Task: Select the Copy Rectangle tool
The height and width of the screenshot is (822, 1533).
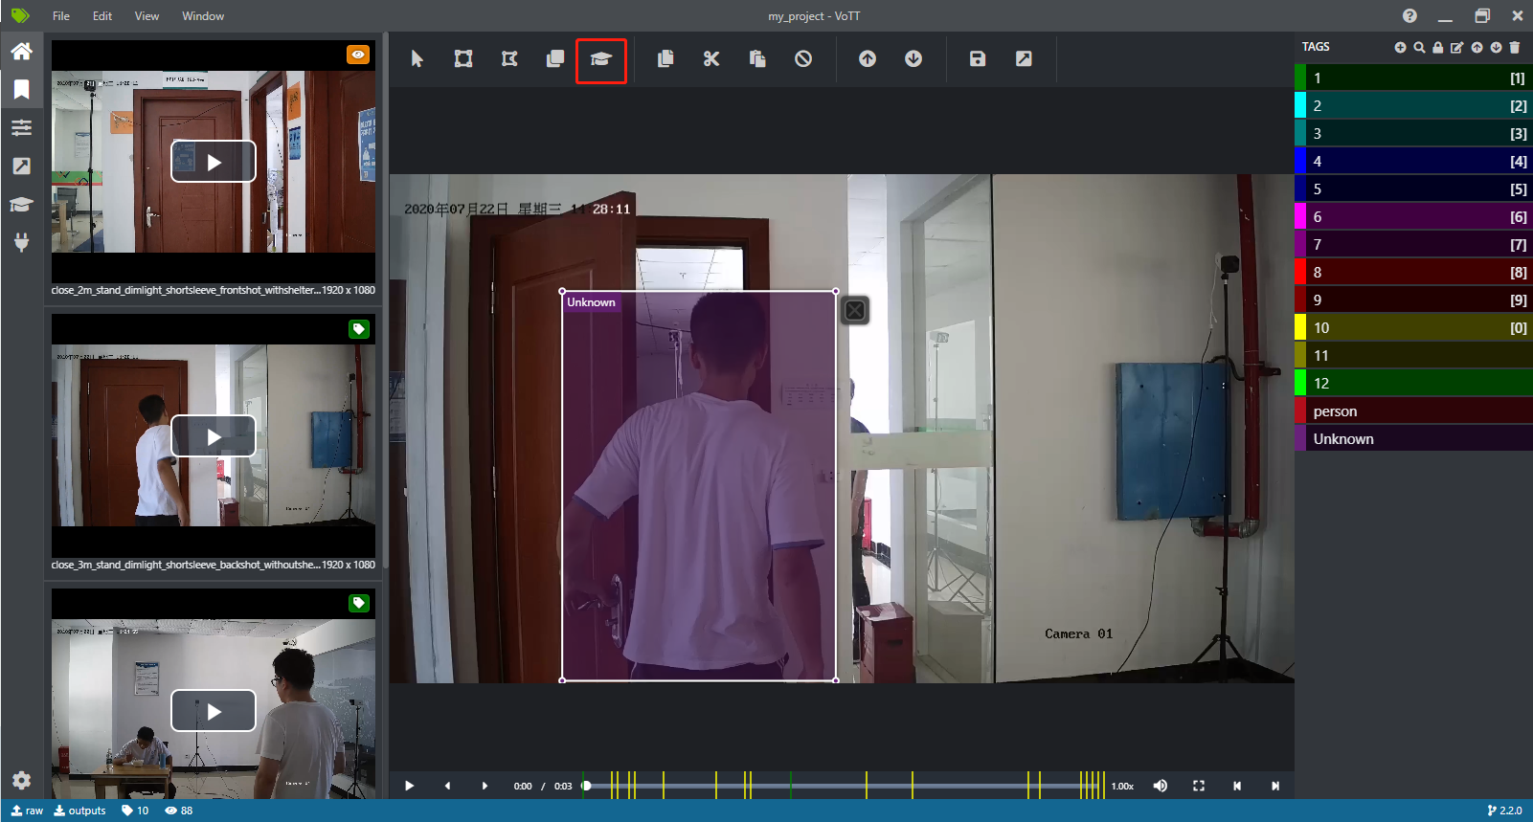Action: [555, 59]
